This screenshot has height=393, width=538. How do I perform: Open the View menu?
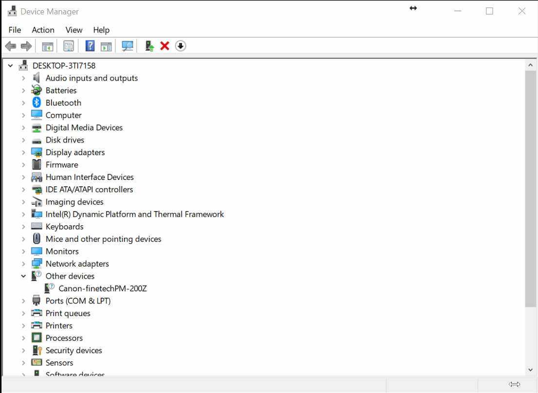[74, 30]
